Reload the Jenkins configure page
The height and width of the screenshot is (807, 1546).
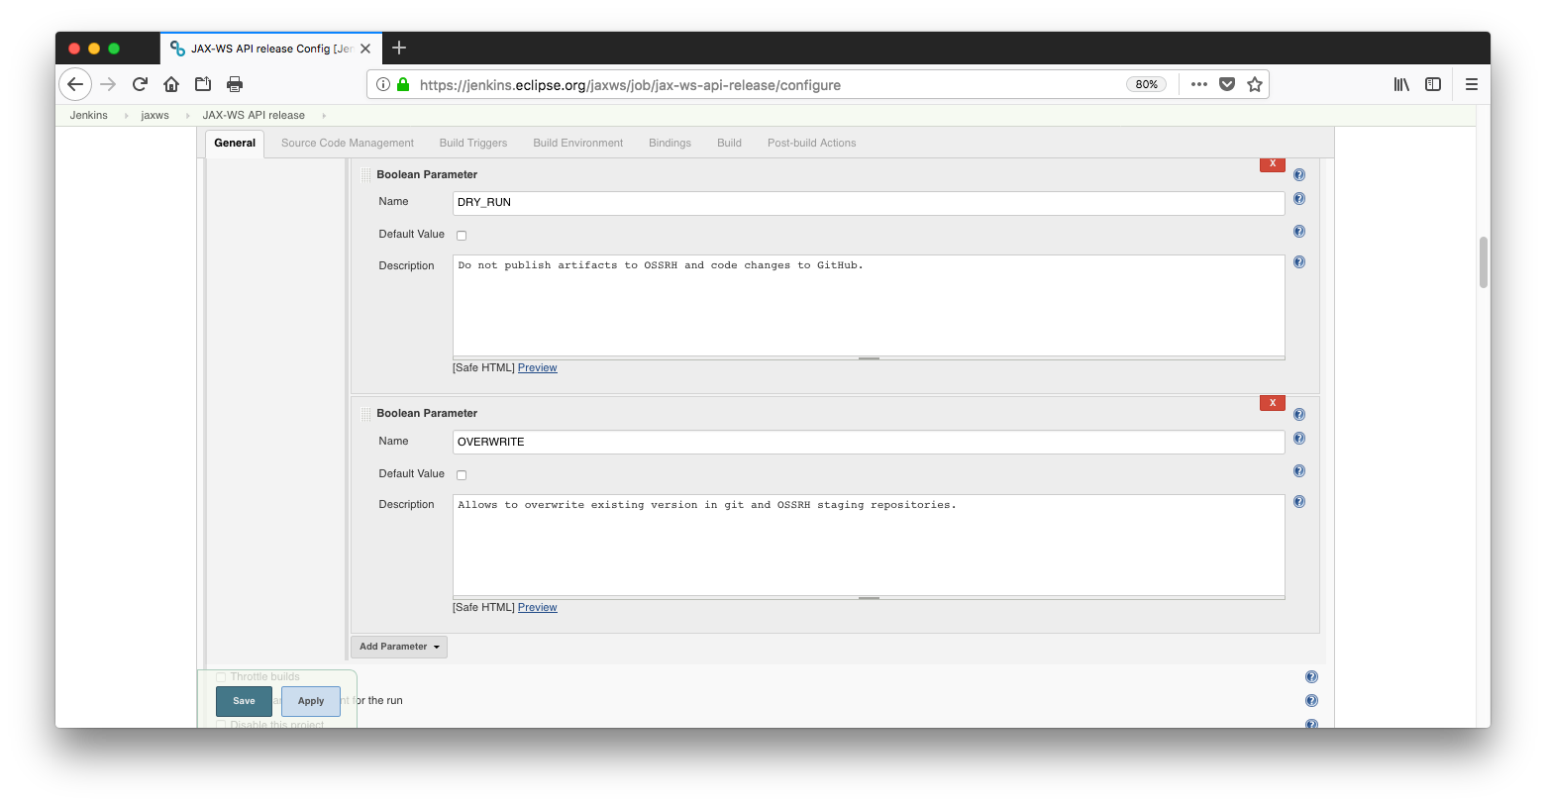coord(140,84)
